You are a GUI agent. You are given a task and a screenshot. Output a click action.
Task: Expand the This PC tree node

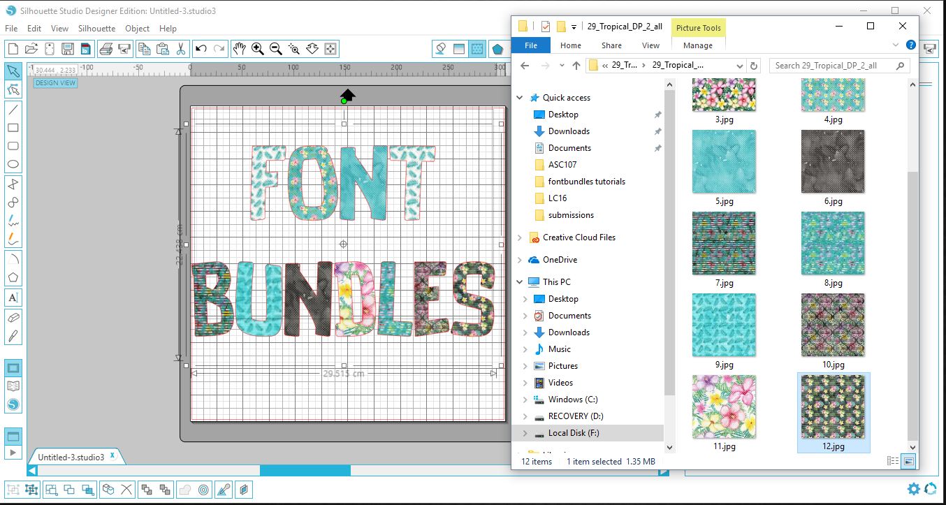click(x=521, y=281)
